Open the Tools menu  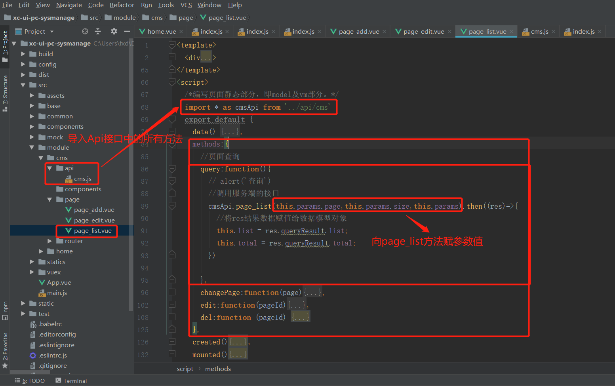(166, 5)
